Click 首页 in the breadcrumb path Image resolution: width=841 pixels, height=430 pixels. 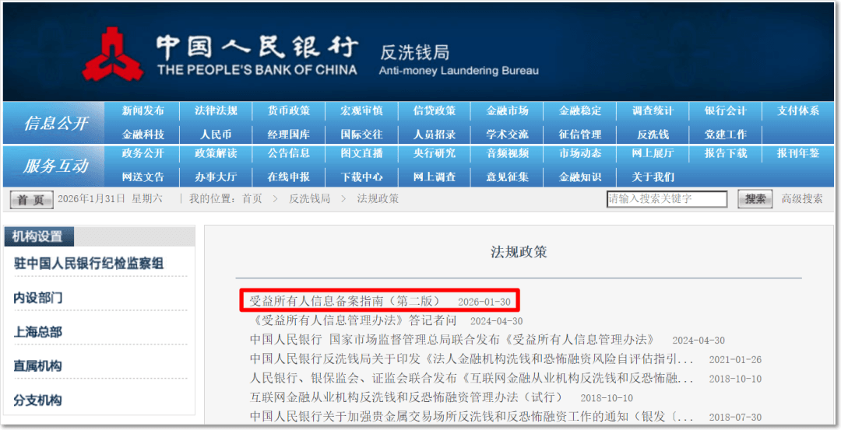point(252,198)
